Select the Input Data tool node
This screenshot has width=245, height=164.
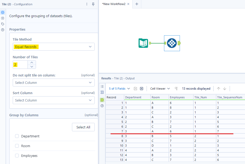tap(143, 43)
